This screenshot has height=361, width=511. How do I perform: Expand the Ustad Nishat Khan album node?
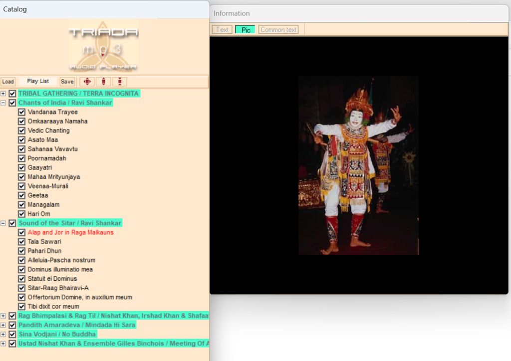click(3, 344)
